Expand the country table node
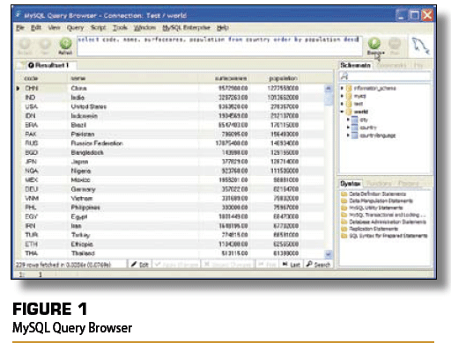The width and height of the screenshot is (451, 343). point(348,128)
